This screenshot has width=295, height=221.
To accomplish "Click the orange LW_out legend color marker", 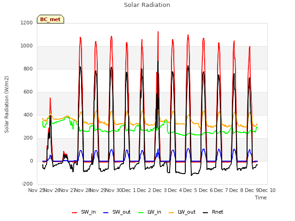I will coord(171,213).
